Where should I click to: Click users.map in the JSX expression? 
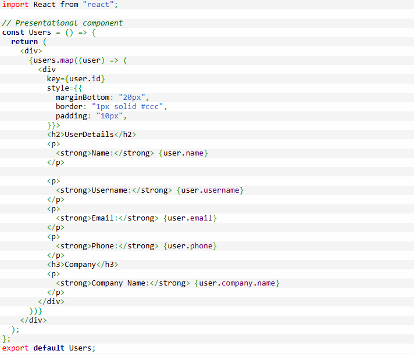[51, 60]
